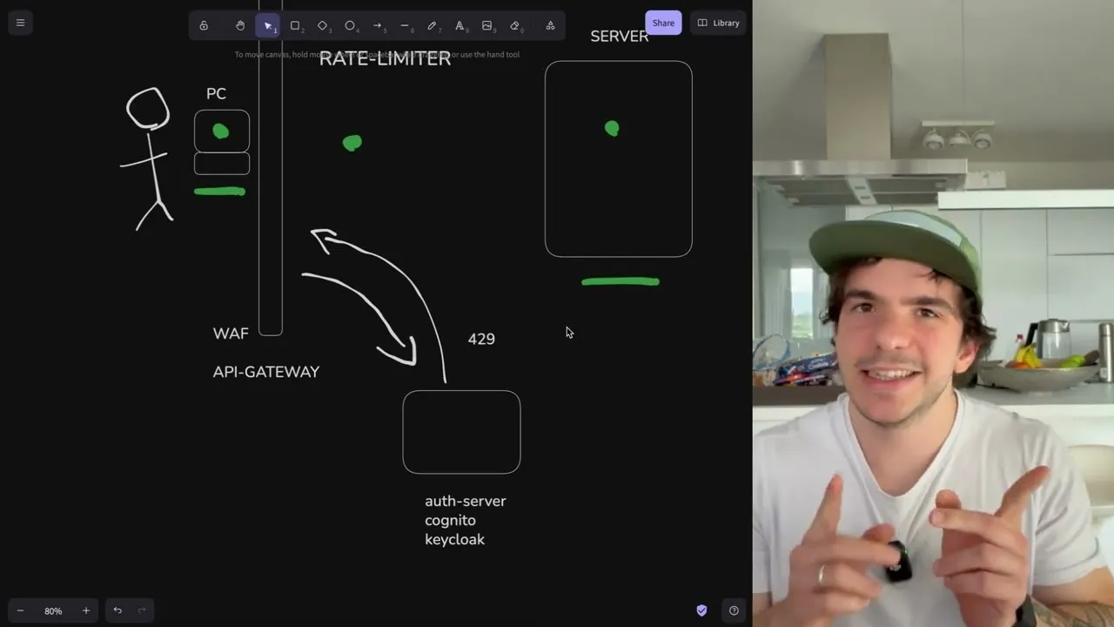Click the green dot inside the server box

pyautogui.click(x=612, y=129)
